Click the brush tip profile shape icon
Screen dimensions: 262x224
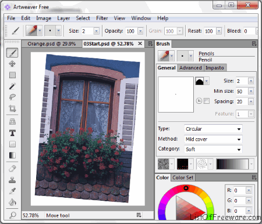click(x=200, y=81)
